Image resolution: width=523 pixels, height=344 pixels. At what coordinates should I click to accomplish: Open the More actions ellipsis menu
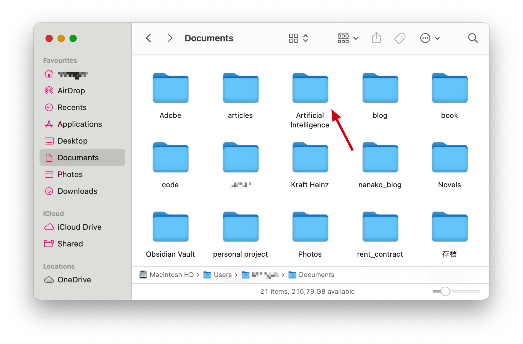pos(430,38)
